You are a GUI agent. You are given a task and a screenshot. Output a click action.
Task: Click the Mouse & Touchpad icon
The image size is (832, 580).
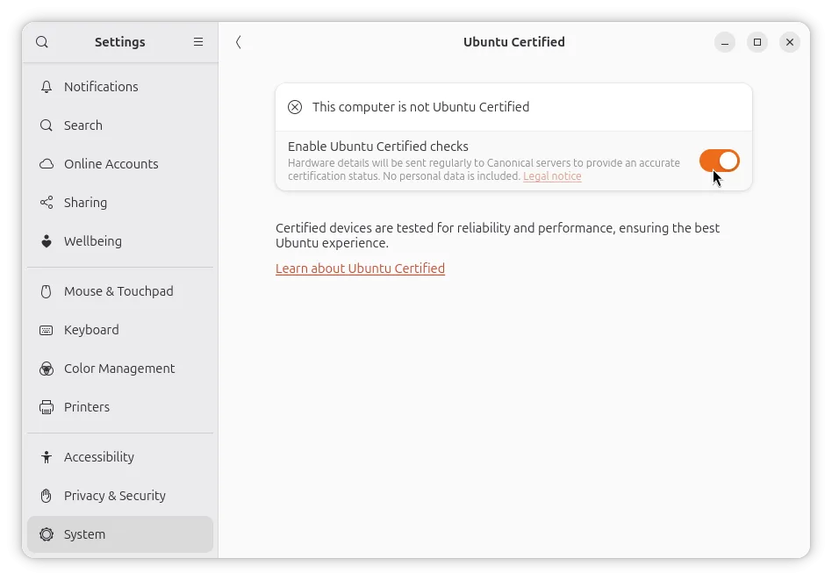[47, 291]
